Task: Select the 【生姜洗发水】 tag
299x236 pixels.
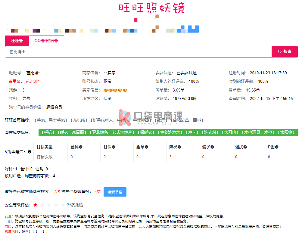Action: click(x=170, y=132)
